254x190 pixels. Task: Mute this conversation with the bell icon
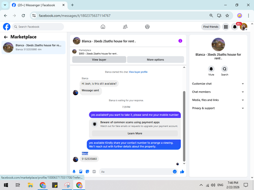pyautogui.click(x=211, y=69)
